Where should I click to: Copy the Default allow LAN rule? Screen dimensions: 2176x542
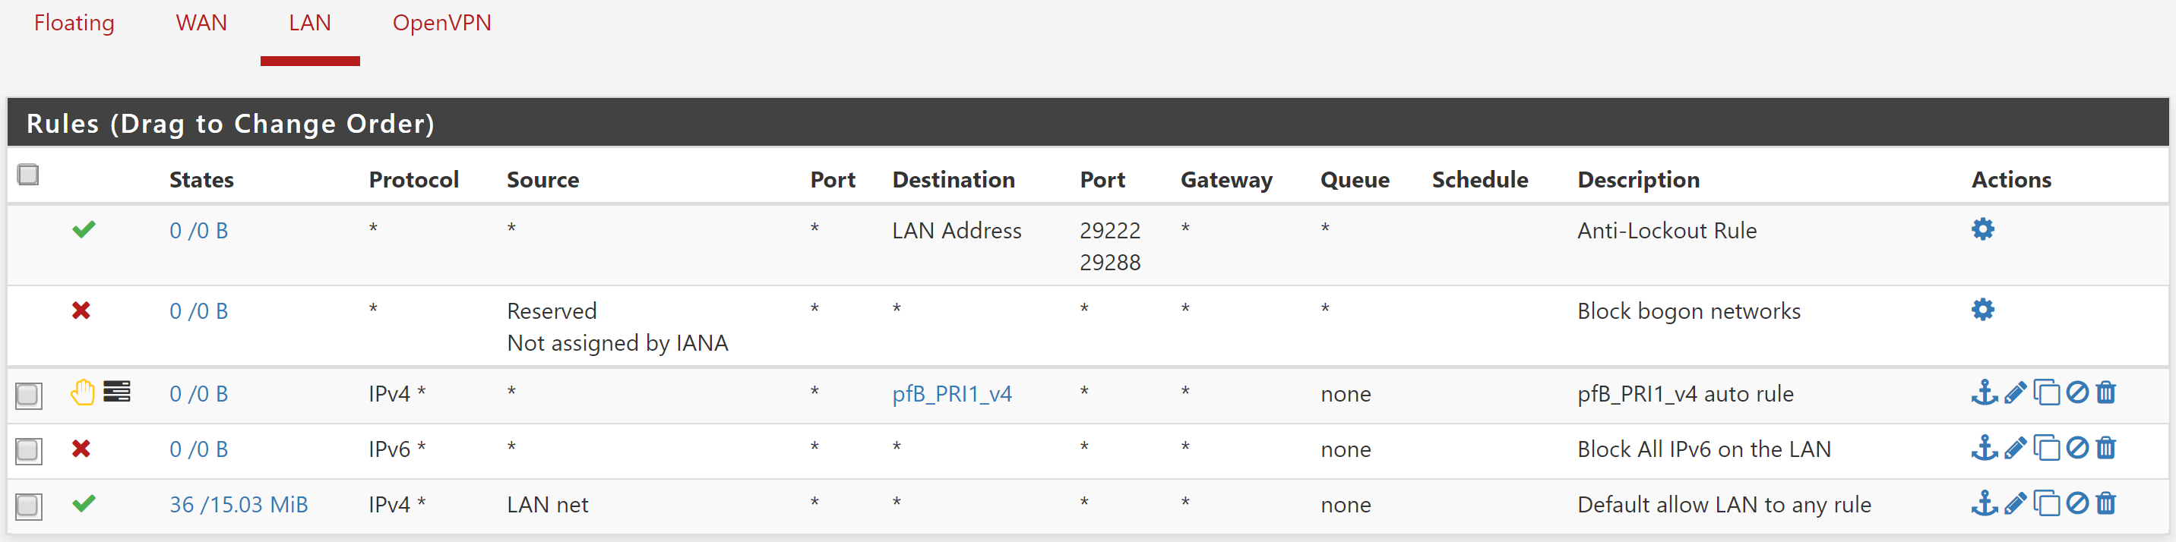[x=2046, y=504]
